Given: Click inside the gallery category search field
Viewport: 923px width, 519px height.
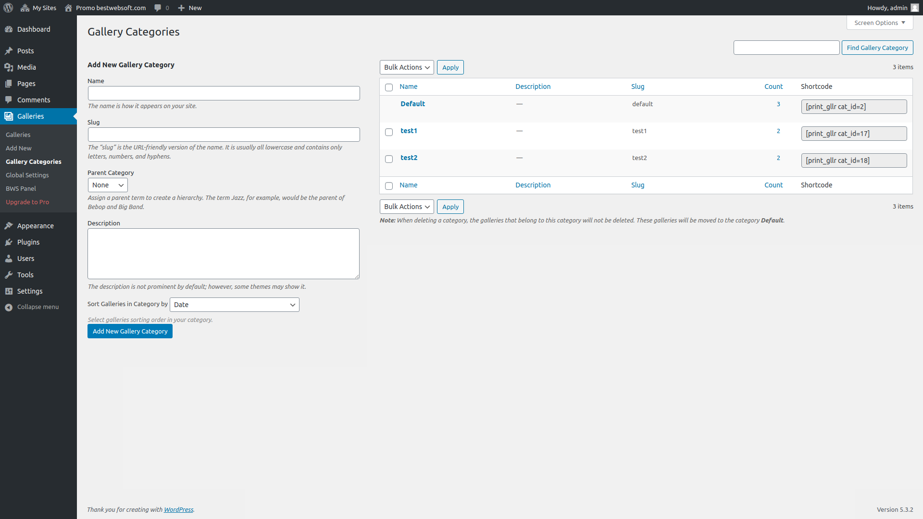Looking at the screenshot, I should pos(786,48).
